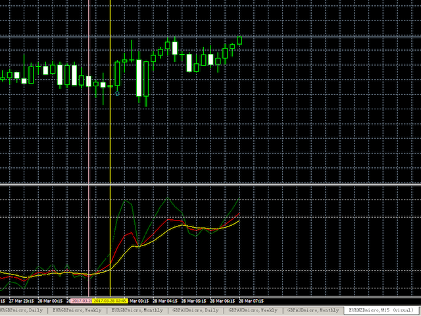Select the gray horizontal line near chart top
The image size is (421, 316).
210,37
